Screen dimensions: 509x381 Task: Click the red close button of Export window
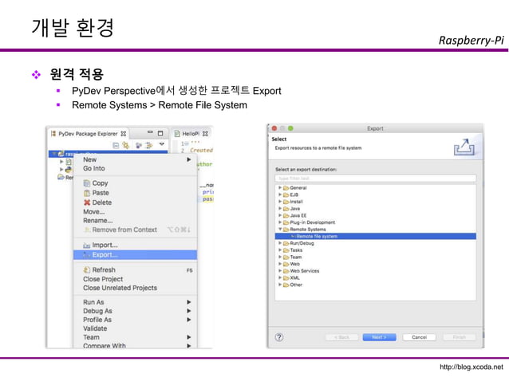274,128
